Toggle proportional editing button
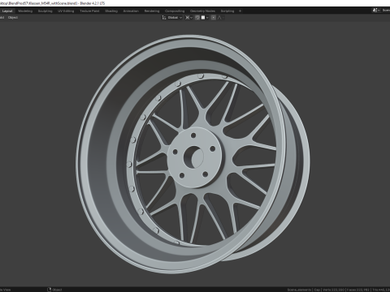 pos(214,18)
